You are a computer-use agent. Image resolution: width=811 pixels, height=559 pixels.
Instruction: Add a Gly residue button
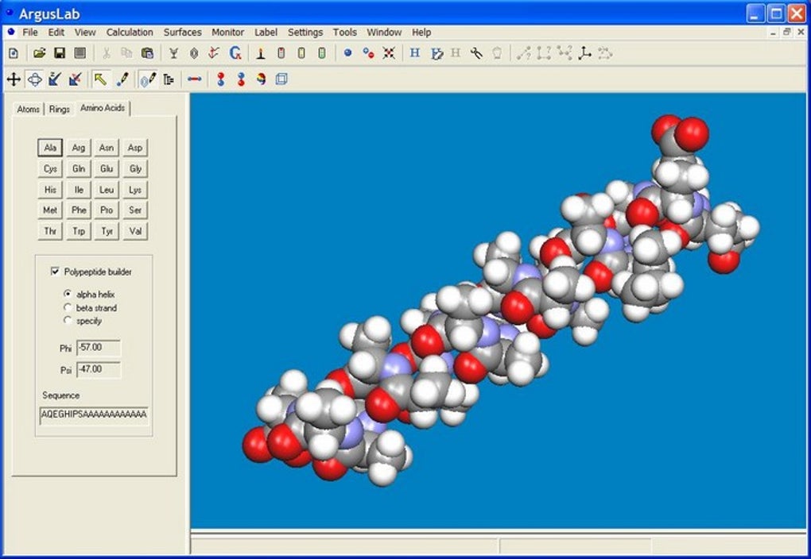coord(135,168)
